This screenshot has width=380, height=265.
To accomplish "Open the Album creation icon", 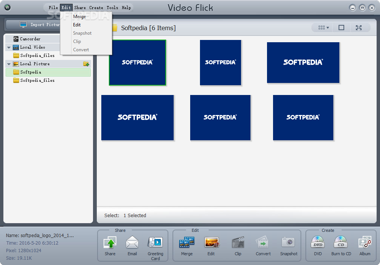I will [x=365, y=242].
